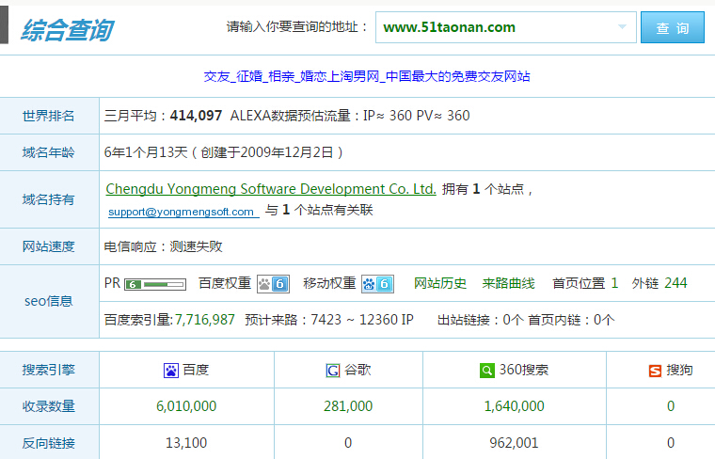Viewport: 715px width, 459px height.
Task: Click the 外链 count 244
Action: pyautogui.click(x=675, y=283)
